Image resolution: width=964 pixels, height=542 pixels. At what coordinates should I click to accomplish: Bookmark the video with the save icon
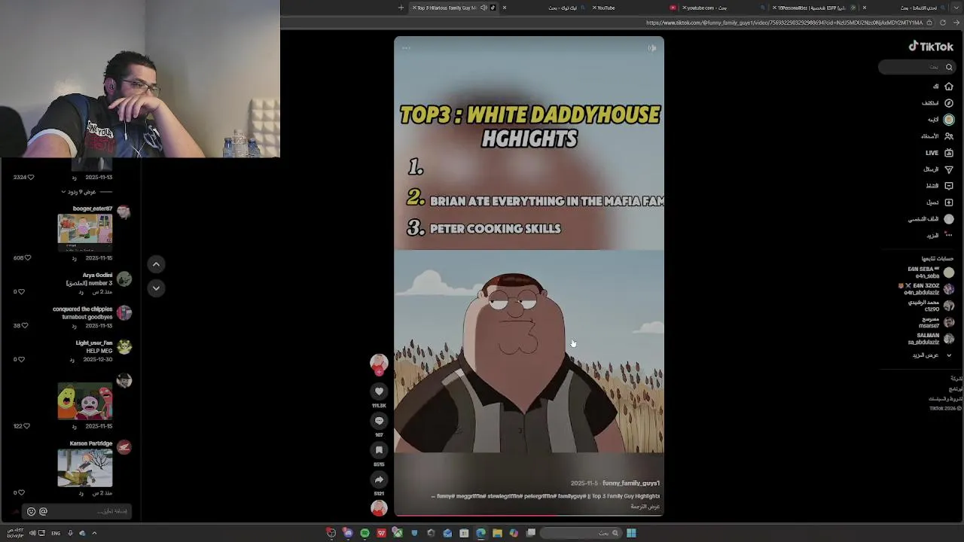379,450
